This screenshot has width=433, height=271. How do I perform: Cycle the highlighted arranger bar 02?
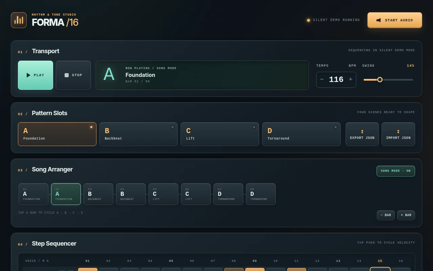coord(66,194)
